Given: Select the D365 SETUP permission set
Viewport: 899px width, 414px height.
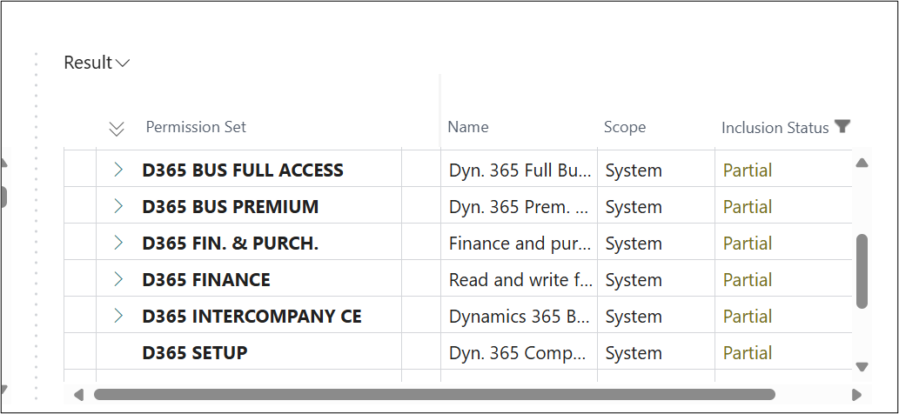Looking at the screenshot, I should point(194,353).
